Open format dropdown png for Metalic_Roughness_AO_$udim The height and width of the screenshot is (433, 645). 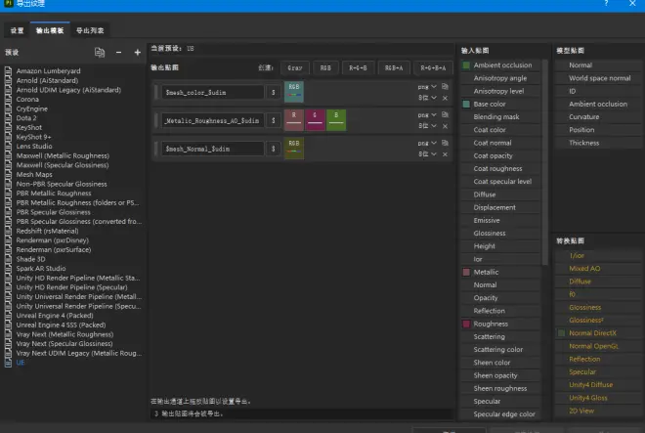click(427, 114)
